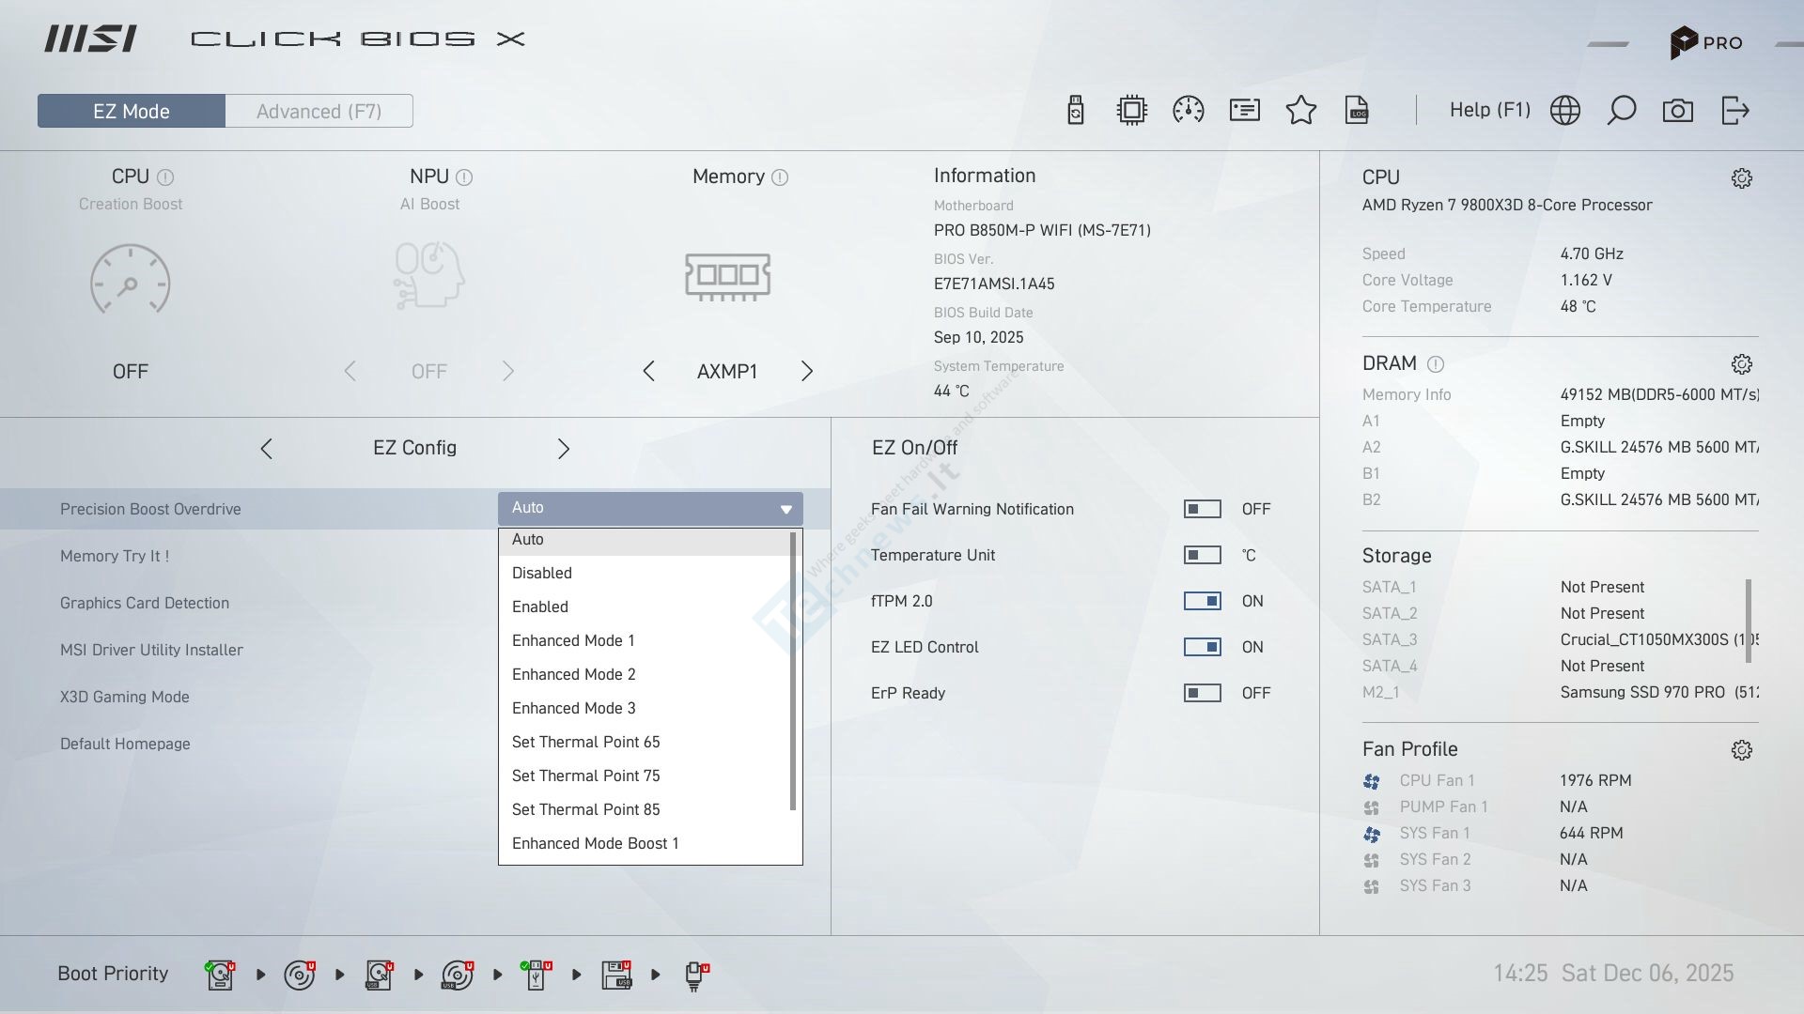Click the Favorites star icon

[x=1301, y=111]
